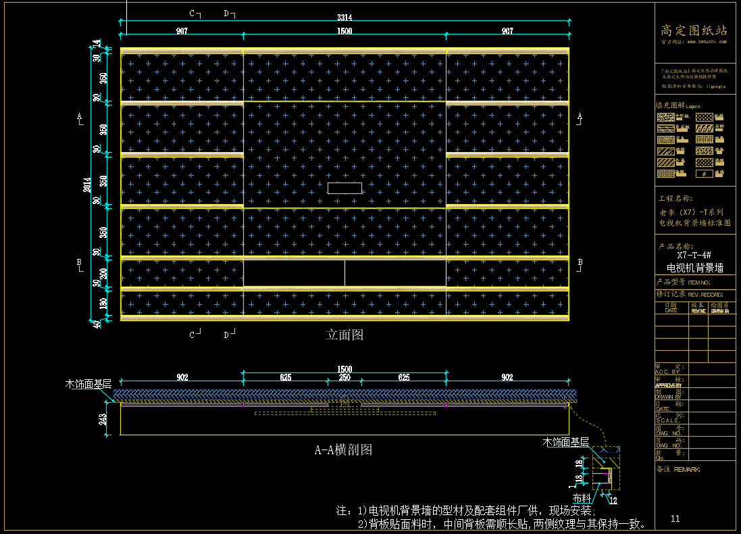Click the X7-T-4# product name
Screen dimensions: 741x534
694,255
